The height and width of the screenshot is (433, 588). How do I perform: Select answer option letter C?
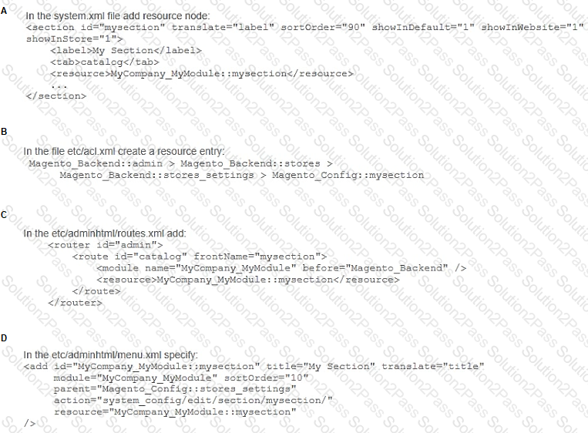4,215
